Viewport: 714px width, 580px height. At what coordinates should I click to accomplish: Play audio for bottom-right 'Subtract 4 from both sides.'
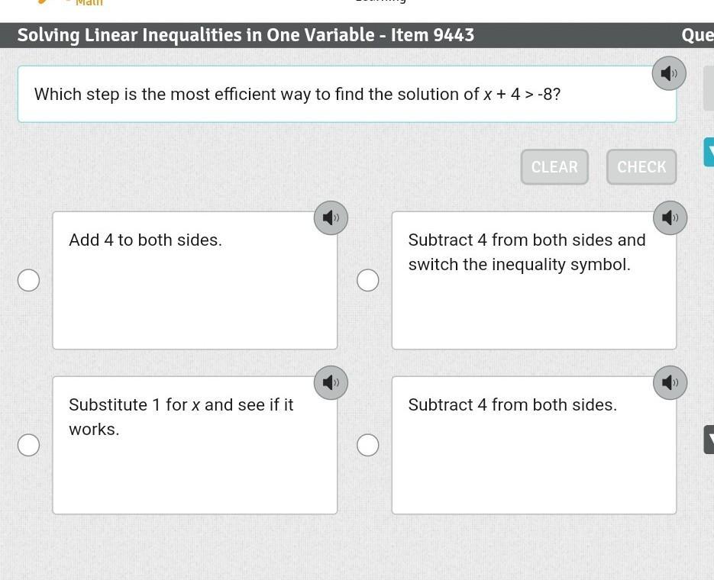[x=670, y=382]
